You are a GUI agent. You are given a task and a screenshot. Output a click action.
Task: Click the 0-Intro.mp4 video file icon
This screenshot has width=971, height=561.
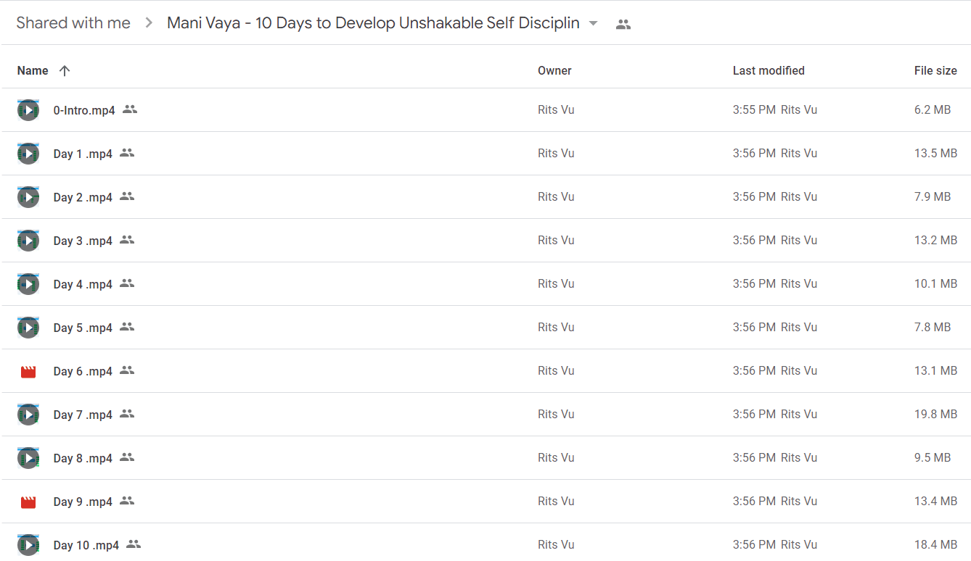pos(28,110)
